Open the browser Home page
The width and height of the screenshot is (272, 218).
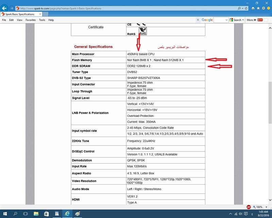point(253,8)
